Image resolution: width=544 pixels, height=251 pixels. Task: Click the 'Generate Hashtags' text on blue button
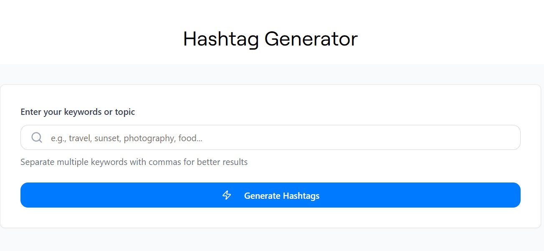pos(282,195)
